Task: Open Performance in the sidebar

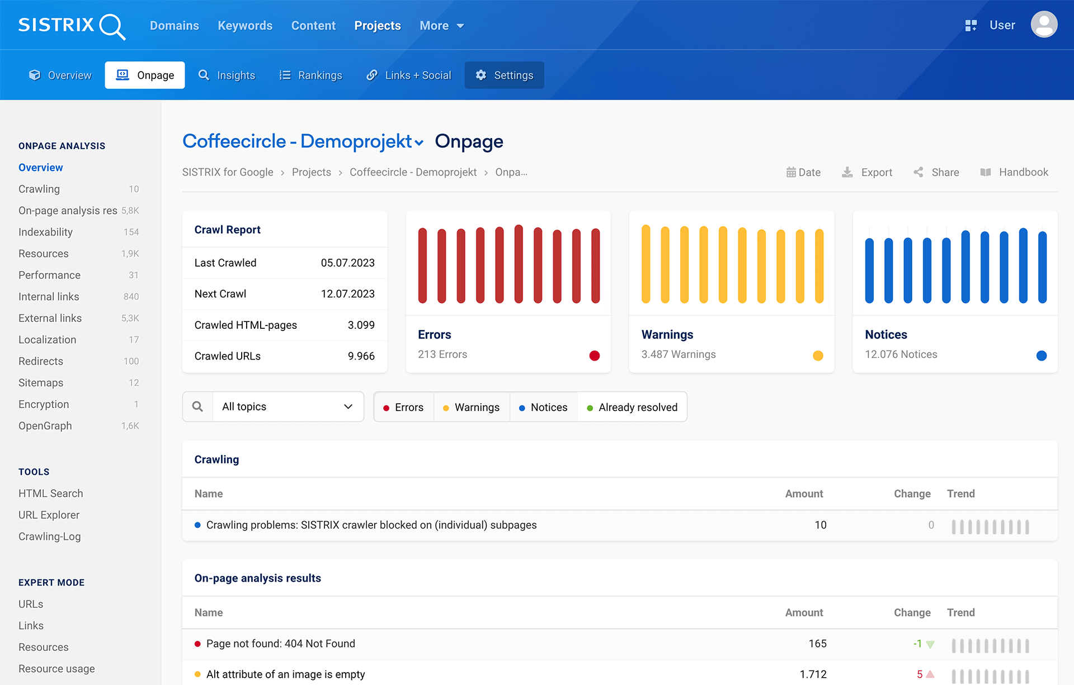Action: 78,275
